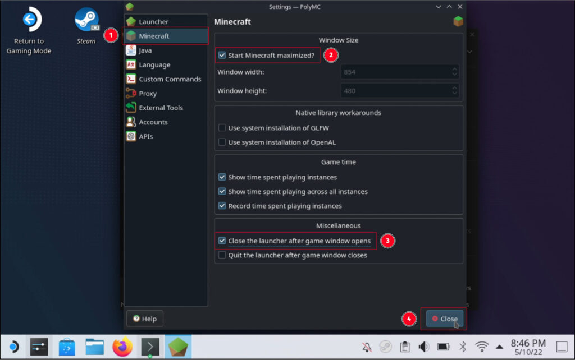575x360 pixels.
Task: Open the clipboard tray icon
Action: click(405, 347)
